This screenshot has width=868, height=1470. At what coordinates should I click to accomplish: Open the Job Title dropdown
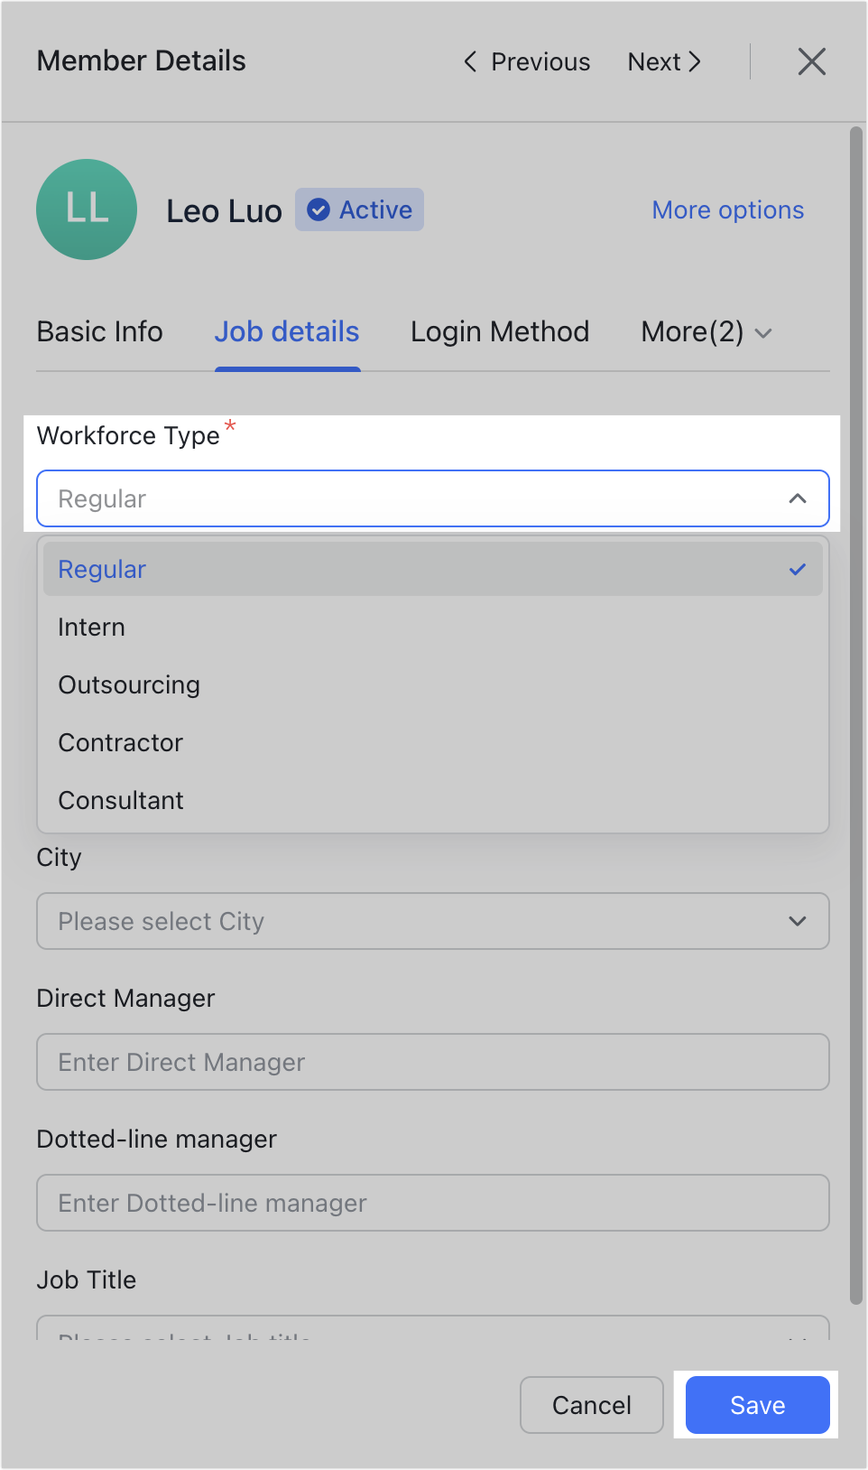433,1327
